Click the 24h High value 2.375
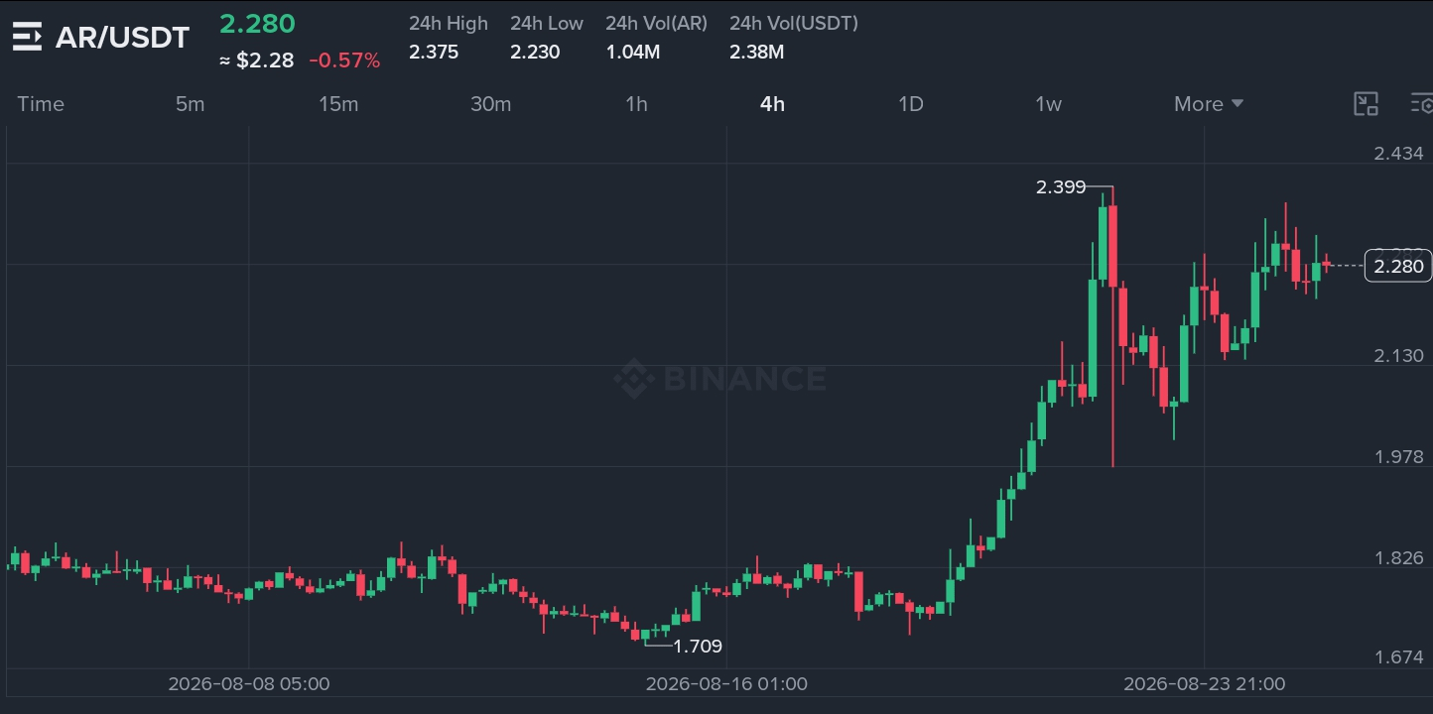1433x714 pixels. [434, 52]
